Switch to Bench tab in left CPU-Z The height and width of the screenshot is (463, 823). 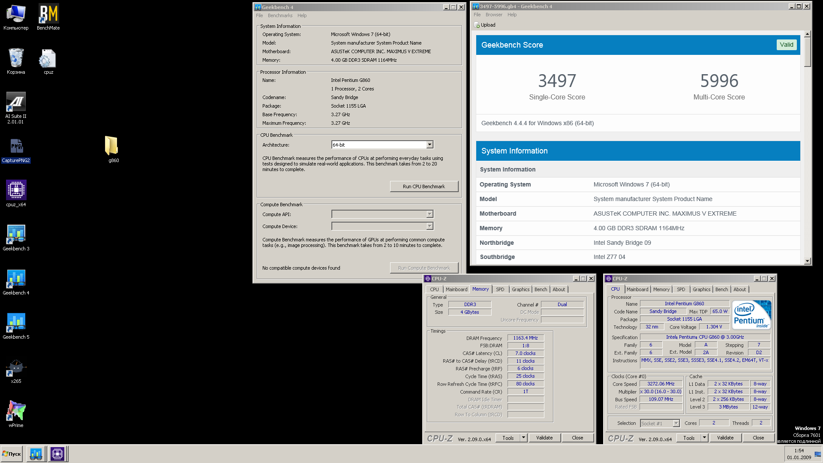tap(541, 289)
